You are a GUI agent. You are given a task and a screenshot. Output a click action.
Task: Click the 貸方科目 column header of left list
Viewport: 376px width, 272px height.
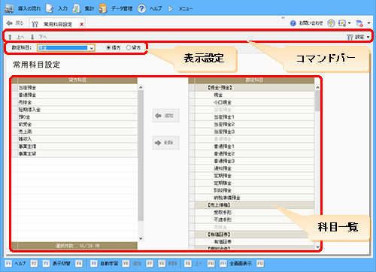77,80
